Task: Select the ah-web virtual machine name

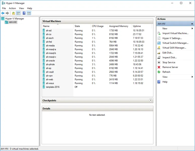Action: pos(50,79)
